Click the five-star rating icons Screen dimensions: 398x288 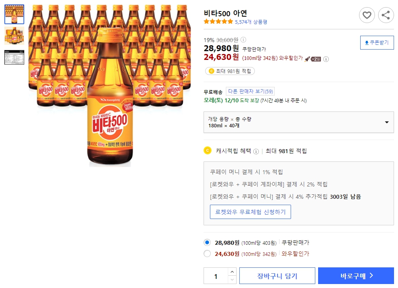pyautogui.click(x=218, y=22)
